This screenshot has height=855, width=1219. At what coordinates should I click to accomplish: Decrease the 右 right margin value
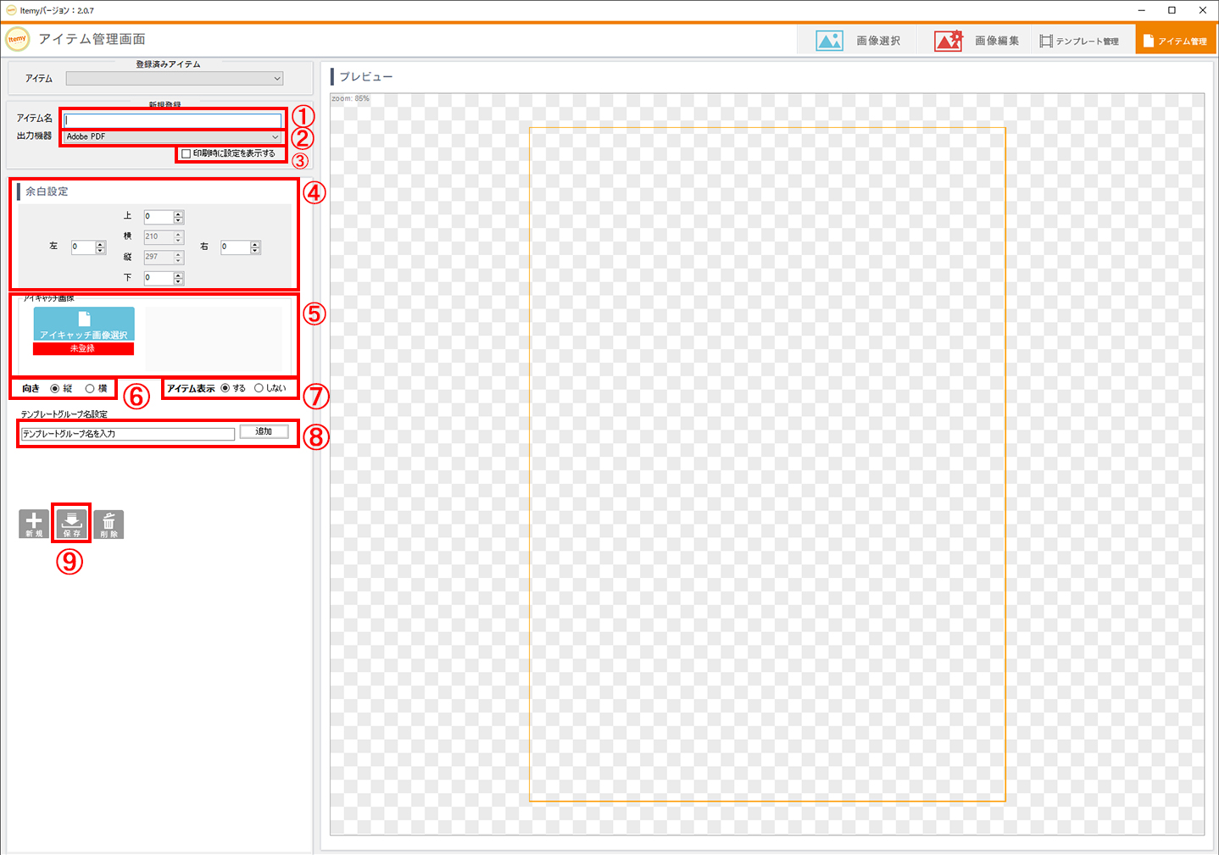tap(255, 251)
